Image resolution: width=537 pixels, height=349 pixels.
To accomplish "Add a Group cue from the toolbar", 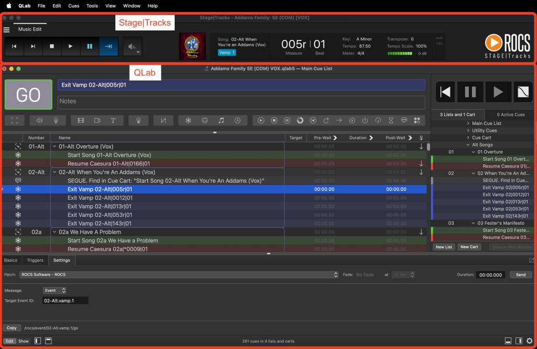I will 14,121.
